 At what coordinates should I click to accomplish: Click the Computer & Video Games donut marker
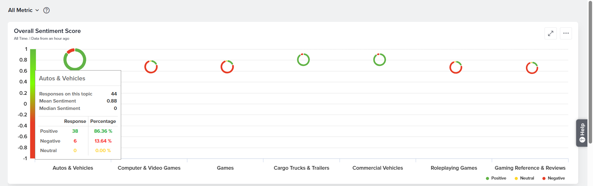point(151,67)
